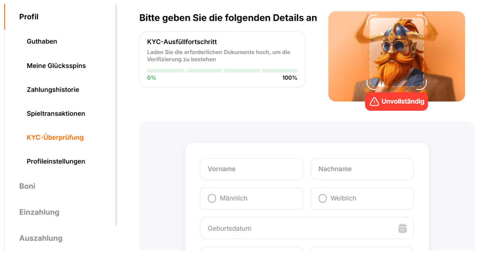Open the Profil sidebar section
Screen dimensions: 478x255
tap(29, 17)
